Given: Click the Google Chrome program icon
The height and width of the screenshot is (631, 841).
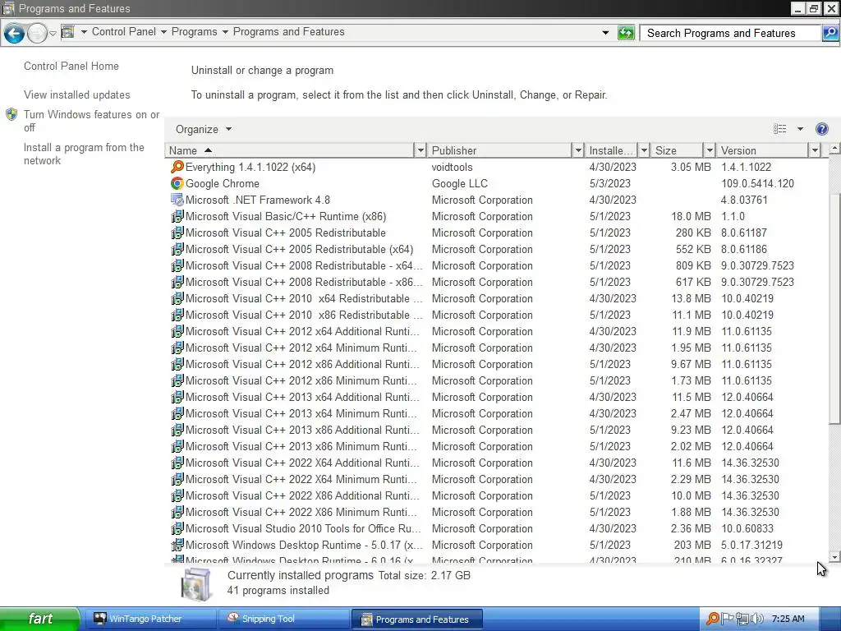Looking at the screenshot, I should pos(177,183).
